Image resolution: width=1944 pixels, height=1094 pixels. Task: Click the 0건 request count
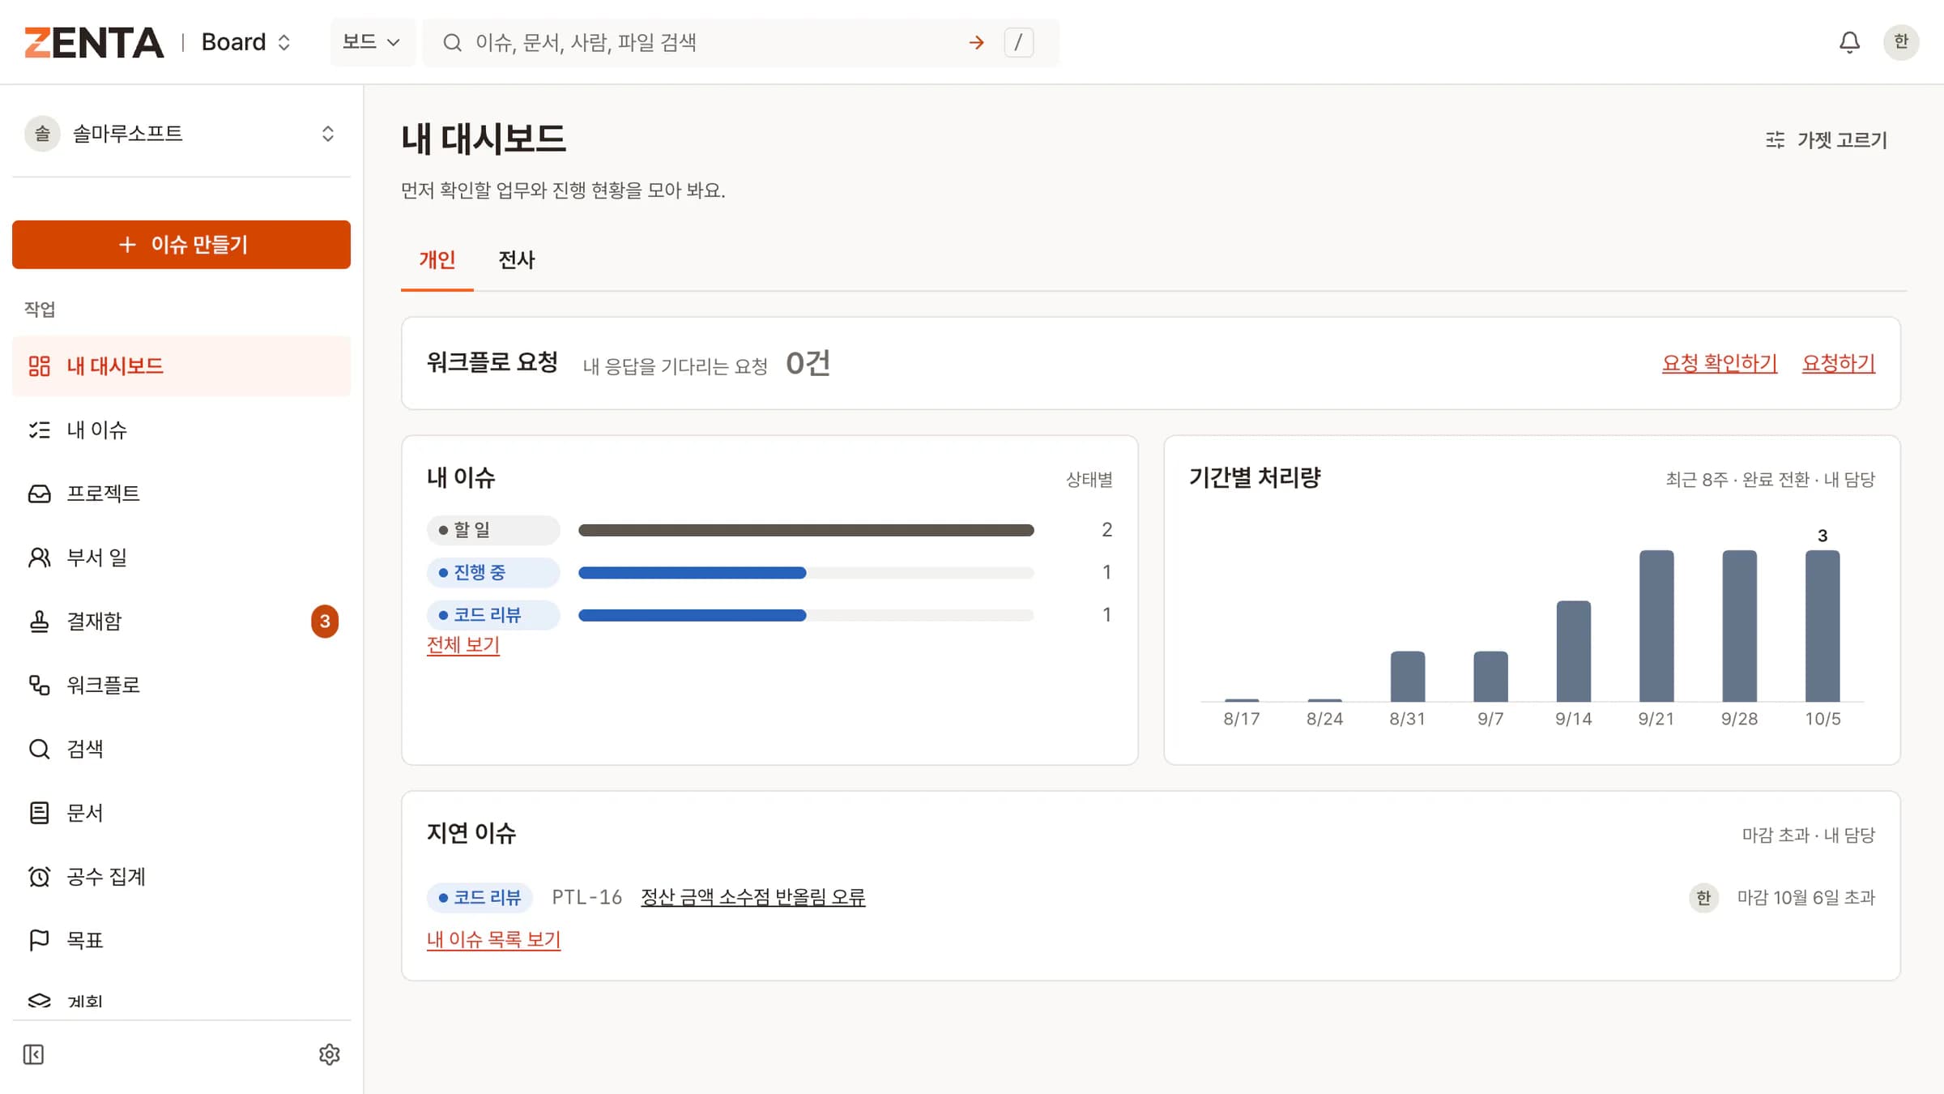pyautogui.click(x=808, y=363)
